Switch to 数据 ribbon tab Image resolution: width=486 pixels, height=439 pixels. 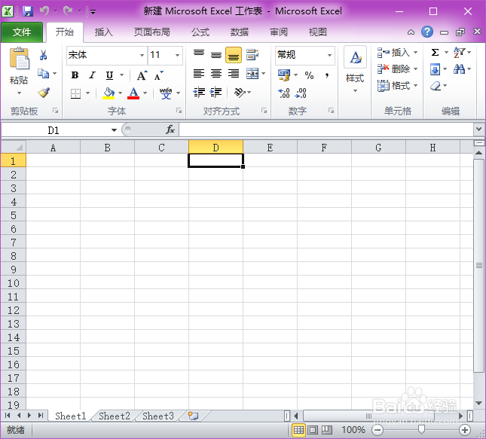coord(240,32)
